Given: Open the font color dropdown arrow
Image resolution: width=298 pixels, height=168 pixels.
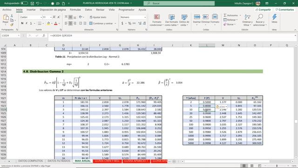Looking at the screenshot, I should click(59, 23).
